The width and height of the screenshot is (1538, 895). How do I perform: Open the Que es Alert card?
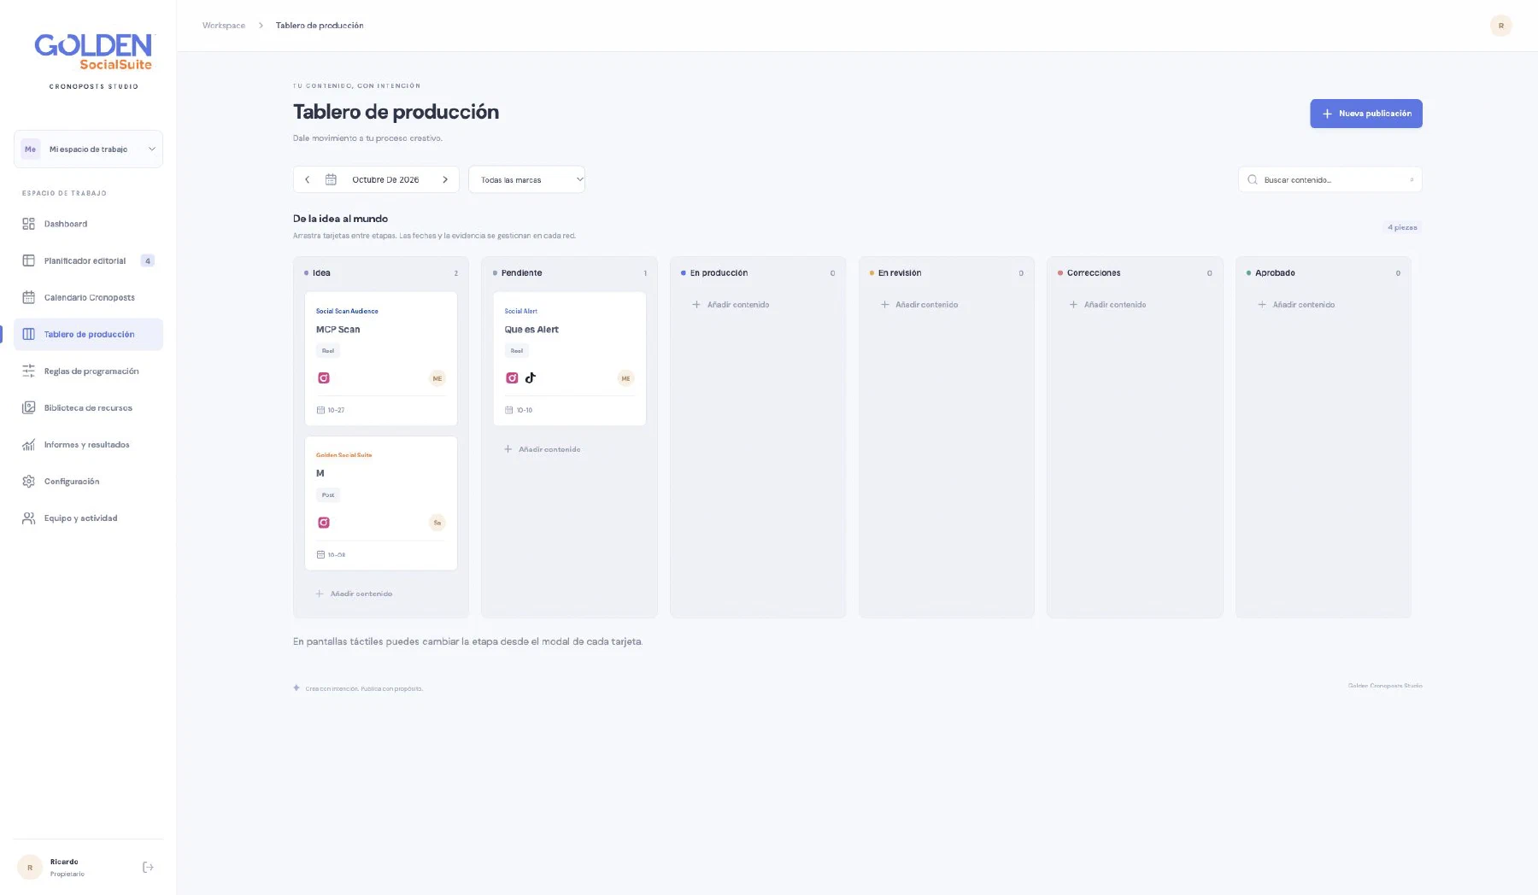coord(569,359)
